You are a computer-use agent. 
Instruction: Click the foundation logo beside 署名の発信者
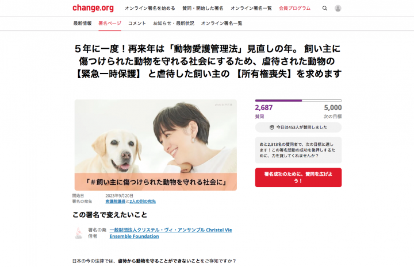point(78,233)
